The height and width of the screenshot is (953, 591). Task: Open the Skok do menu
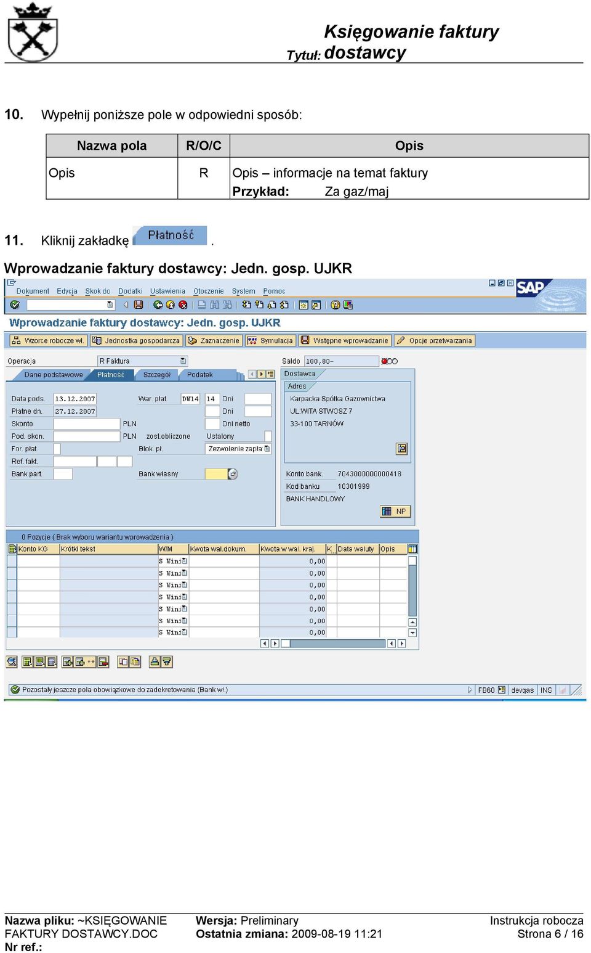pos(97,291)
